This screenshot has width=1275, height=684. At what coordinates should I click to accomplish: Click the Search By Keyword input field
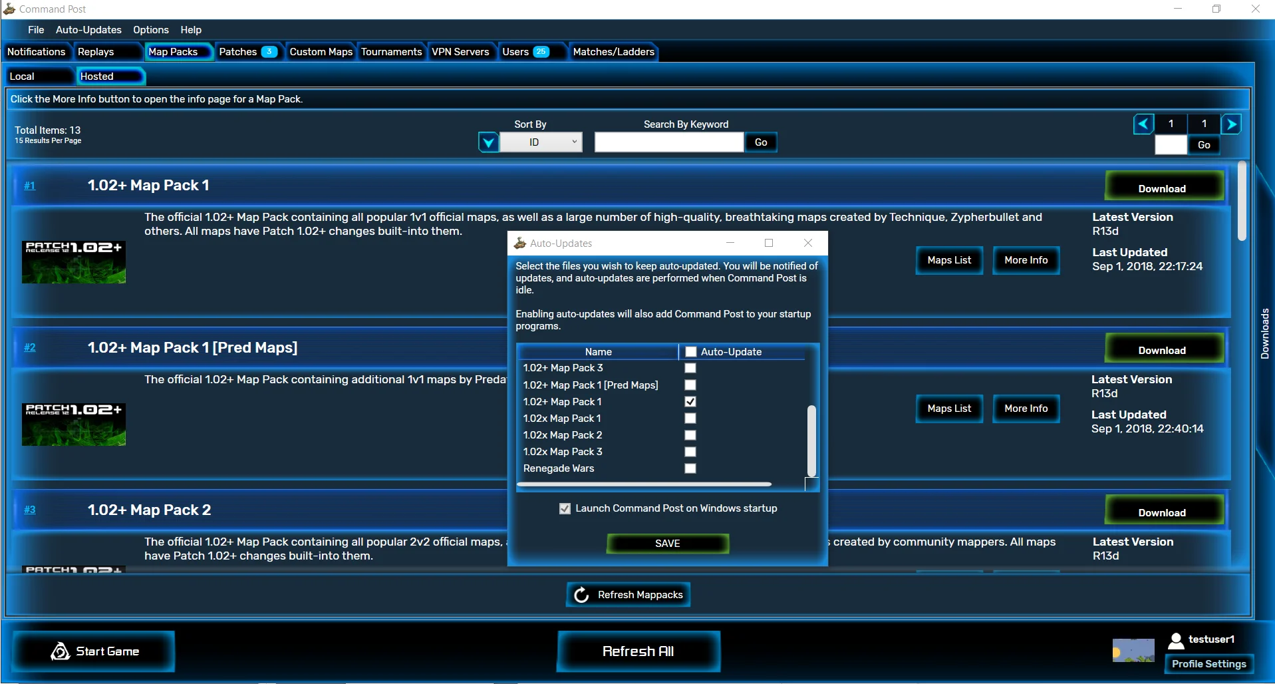pos(669,142)
